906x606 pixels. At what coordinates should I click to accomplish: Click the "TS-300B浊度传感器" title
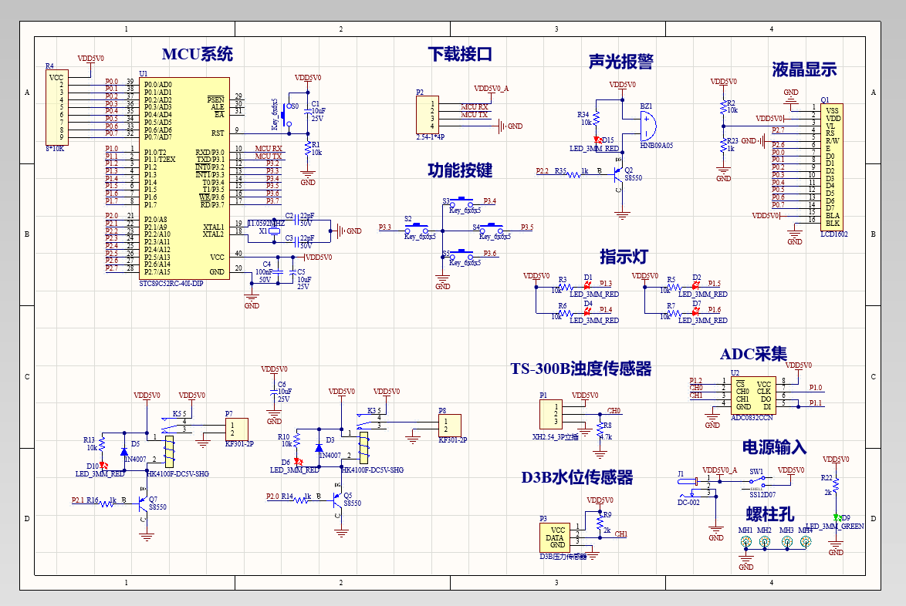tap(580, 369)
